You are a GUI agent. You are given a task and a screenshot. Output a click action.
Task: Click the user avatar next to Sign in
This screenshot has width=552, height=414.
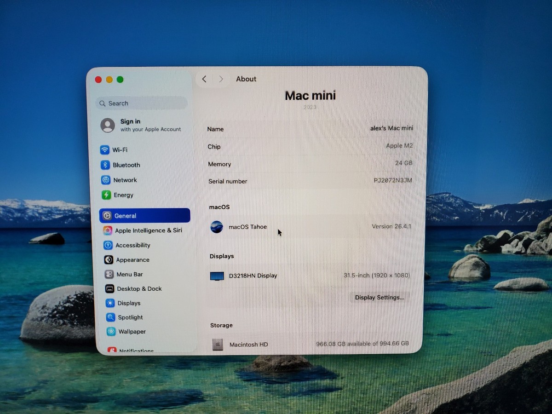tap(108, 125)
